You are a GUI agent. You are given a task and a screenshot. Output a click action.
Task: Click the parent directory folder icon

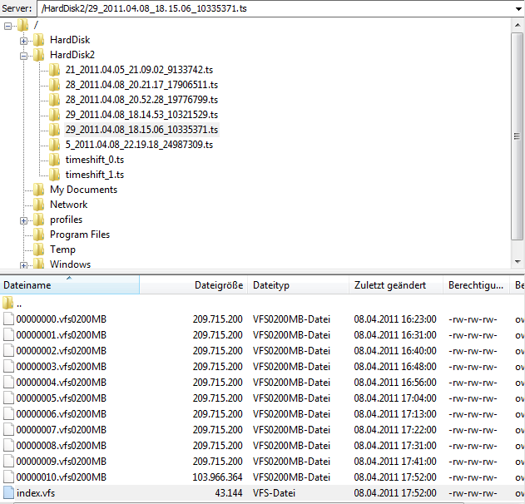click(x=8, y=303)
